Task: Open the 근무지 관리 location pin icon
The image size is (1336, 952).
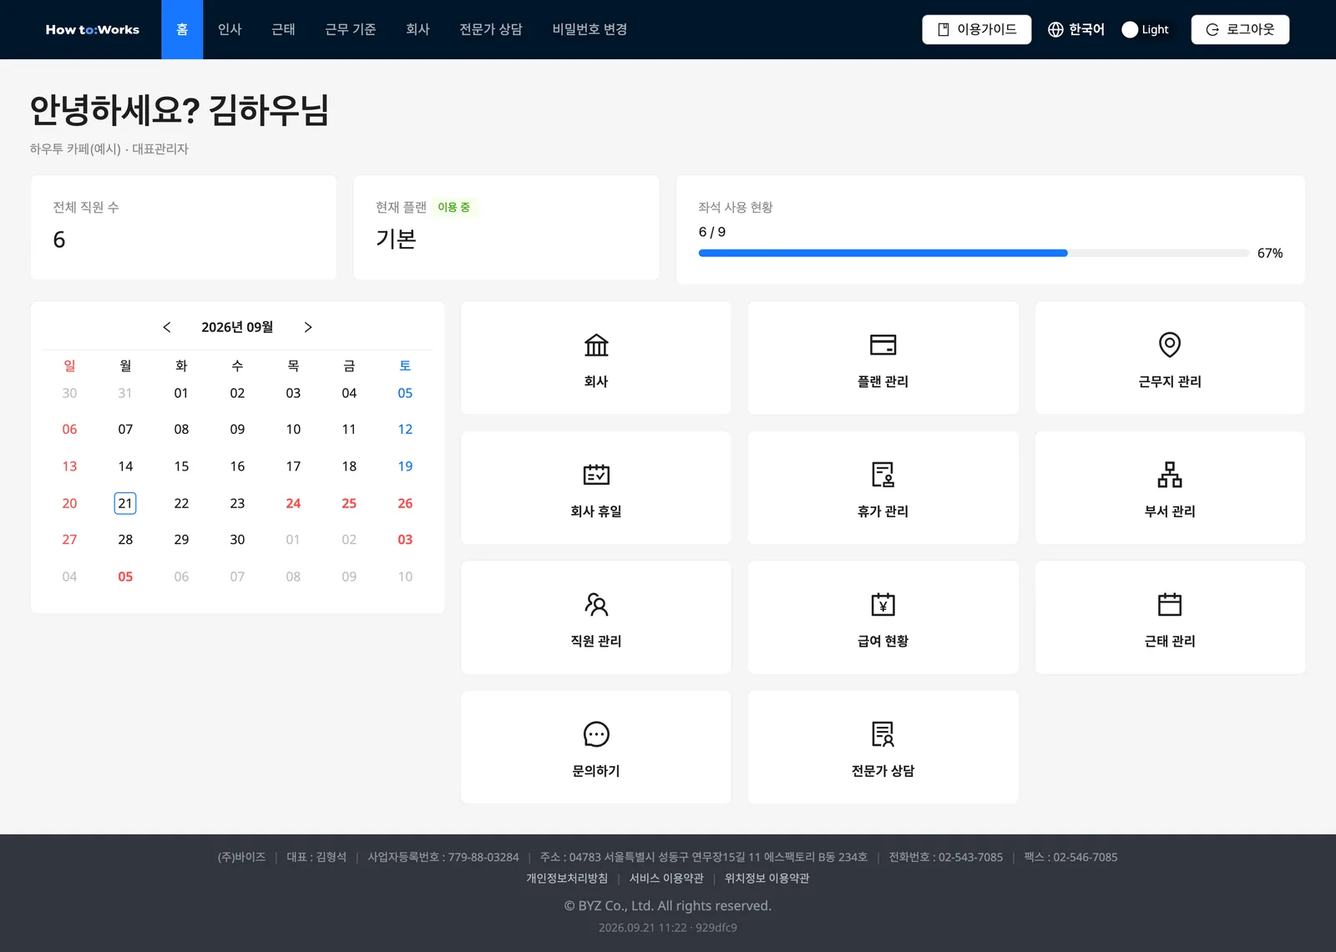Action: (1170, 345)
